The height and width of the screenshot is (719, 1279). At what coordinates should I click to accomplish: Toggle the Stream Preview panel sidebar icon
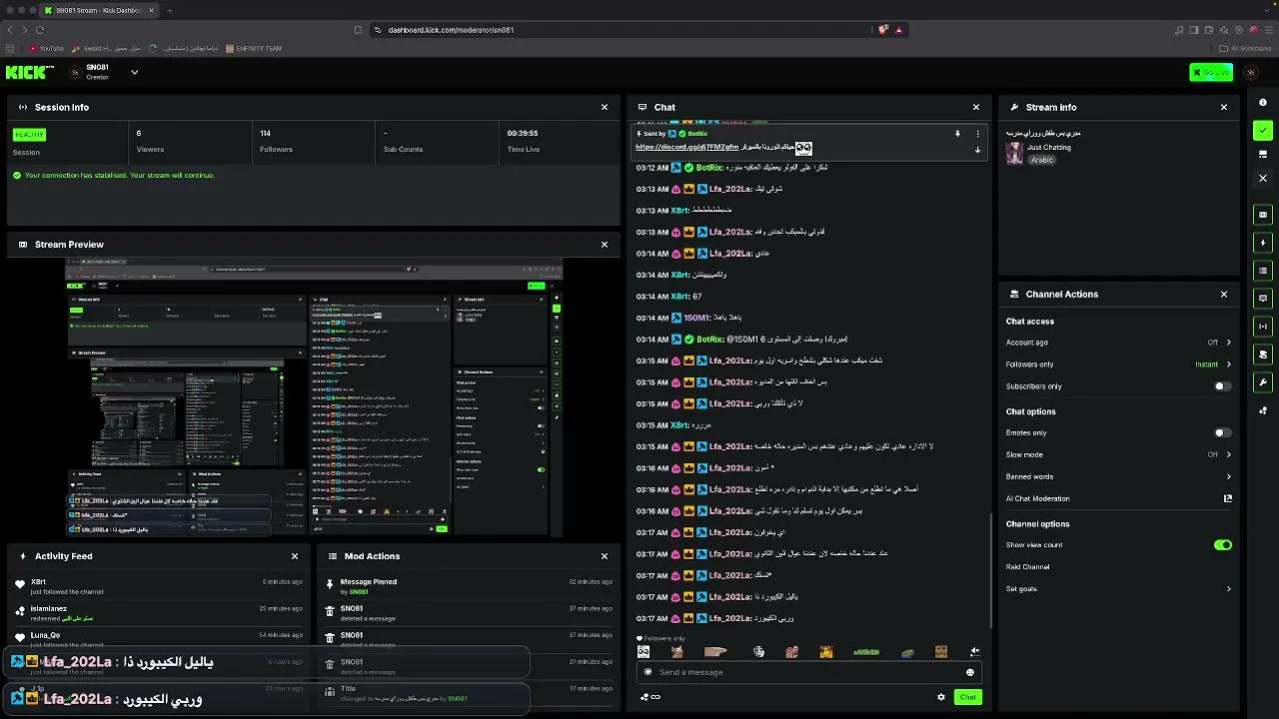(1263, 215)
